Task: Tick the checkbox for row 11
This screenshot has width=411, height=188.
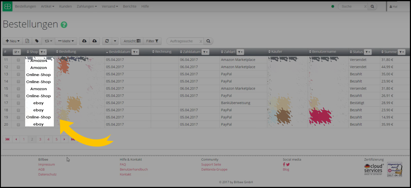Action: click(18, 60)
